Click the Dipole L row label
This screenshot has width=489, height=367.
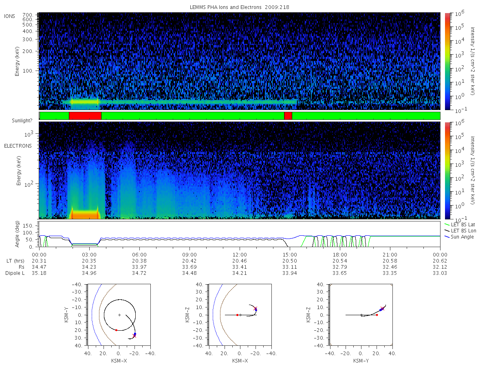tap(15, 273)
